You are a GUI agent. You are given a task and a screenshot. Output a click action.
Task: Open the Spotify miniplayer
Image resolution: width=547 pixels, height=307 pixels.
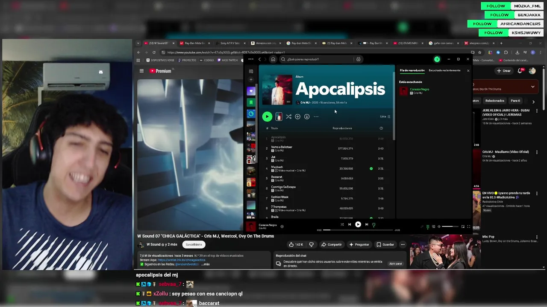click(x=463, y=227)
